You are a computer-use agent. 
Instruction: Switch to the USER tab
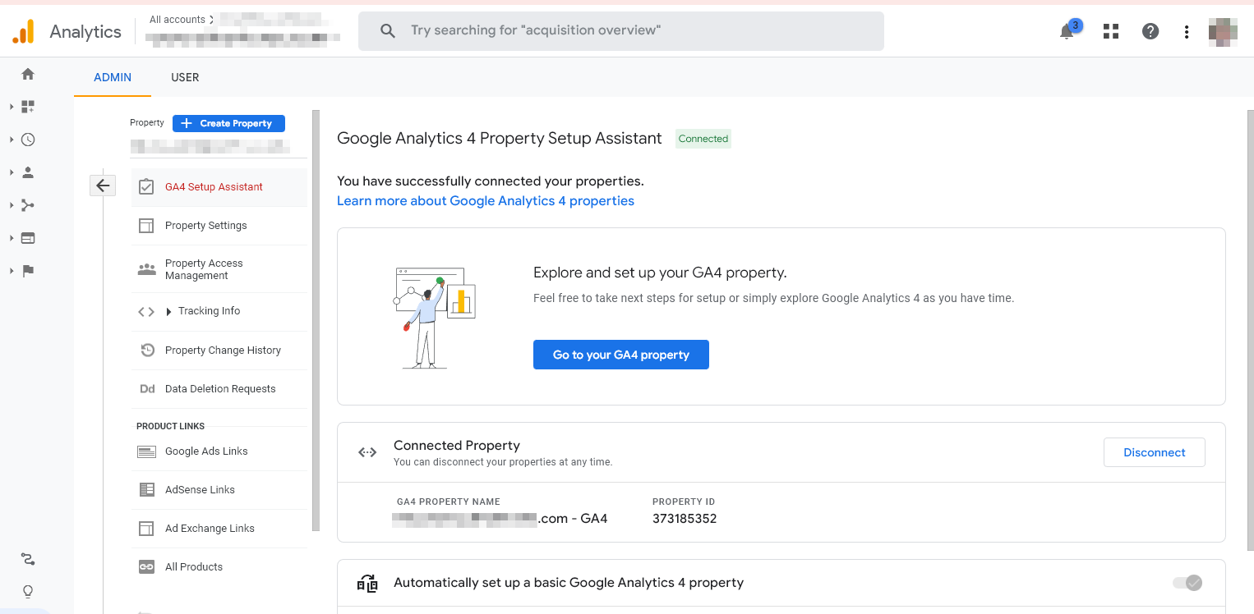[x=185, y=77]
